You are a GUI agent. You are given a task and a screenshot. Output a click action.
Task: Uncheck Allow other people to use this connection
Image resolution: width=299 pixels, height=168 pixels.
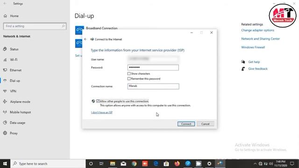pyautogui.click(x=98, y=101)
